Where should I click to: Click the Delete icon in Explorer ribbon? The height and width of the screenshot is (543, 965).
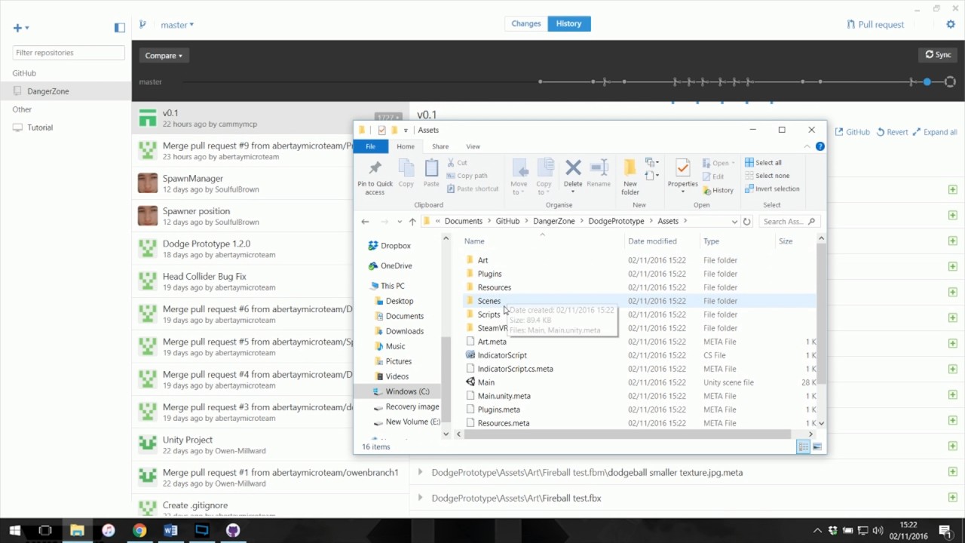573,167
